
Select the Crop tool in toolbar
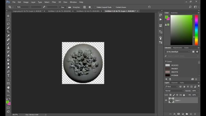pos(8,32)
